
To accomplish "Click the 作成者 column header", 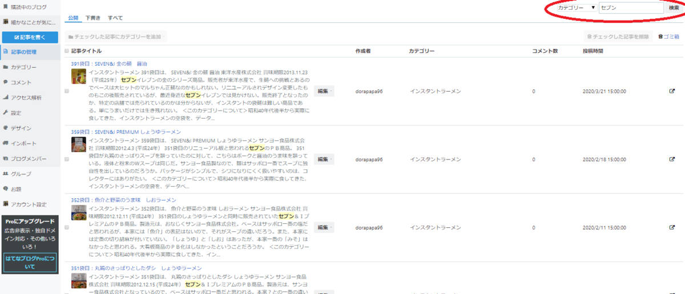I will pyautogui.click(x=363, y=51).
